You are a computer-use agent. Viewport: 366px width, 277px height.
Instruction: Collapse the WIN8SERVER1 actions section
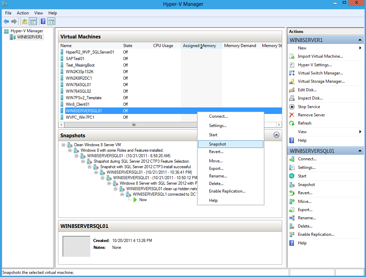(x=360, y=40)
